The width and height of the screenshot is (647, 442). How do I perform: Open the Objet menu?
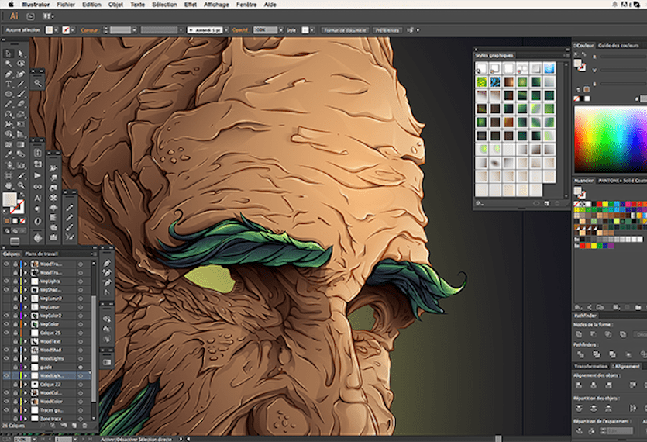(115, 5)
